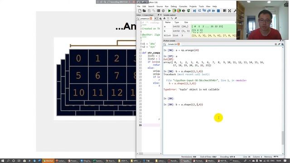Click debug Step into icon
290x163 pixels.
pyautogui.click(x=204, y=11)
